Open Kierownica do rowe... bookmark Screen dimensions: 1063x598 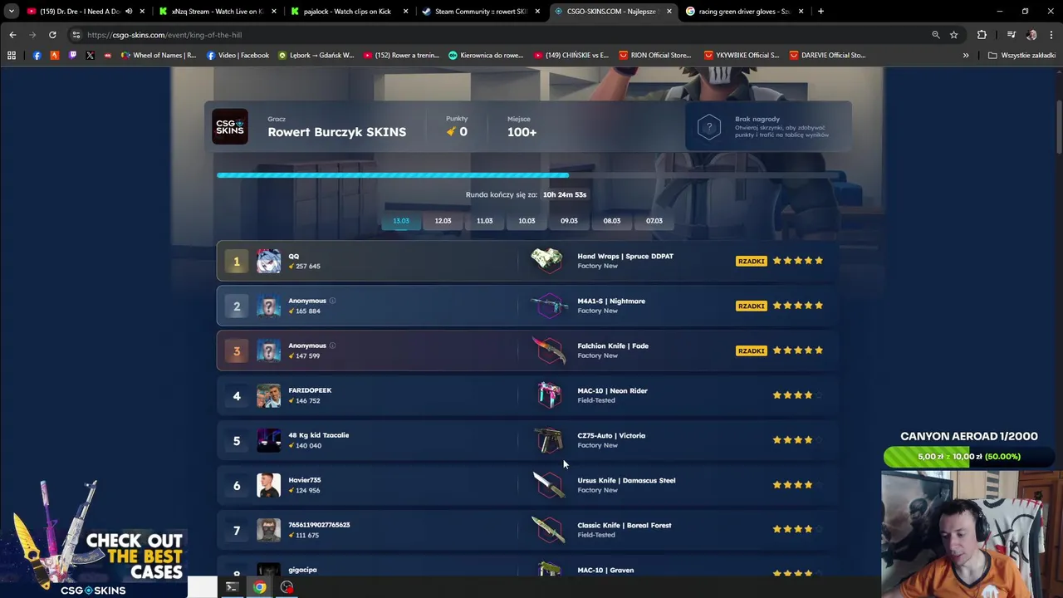tap(486, 56)
